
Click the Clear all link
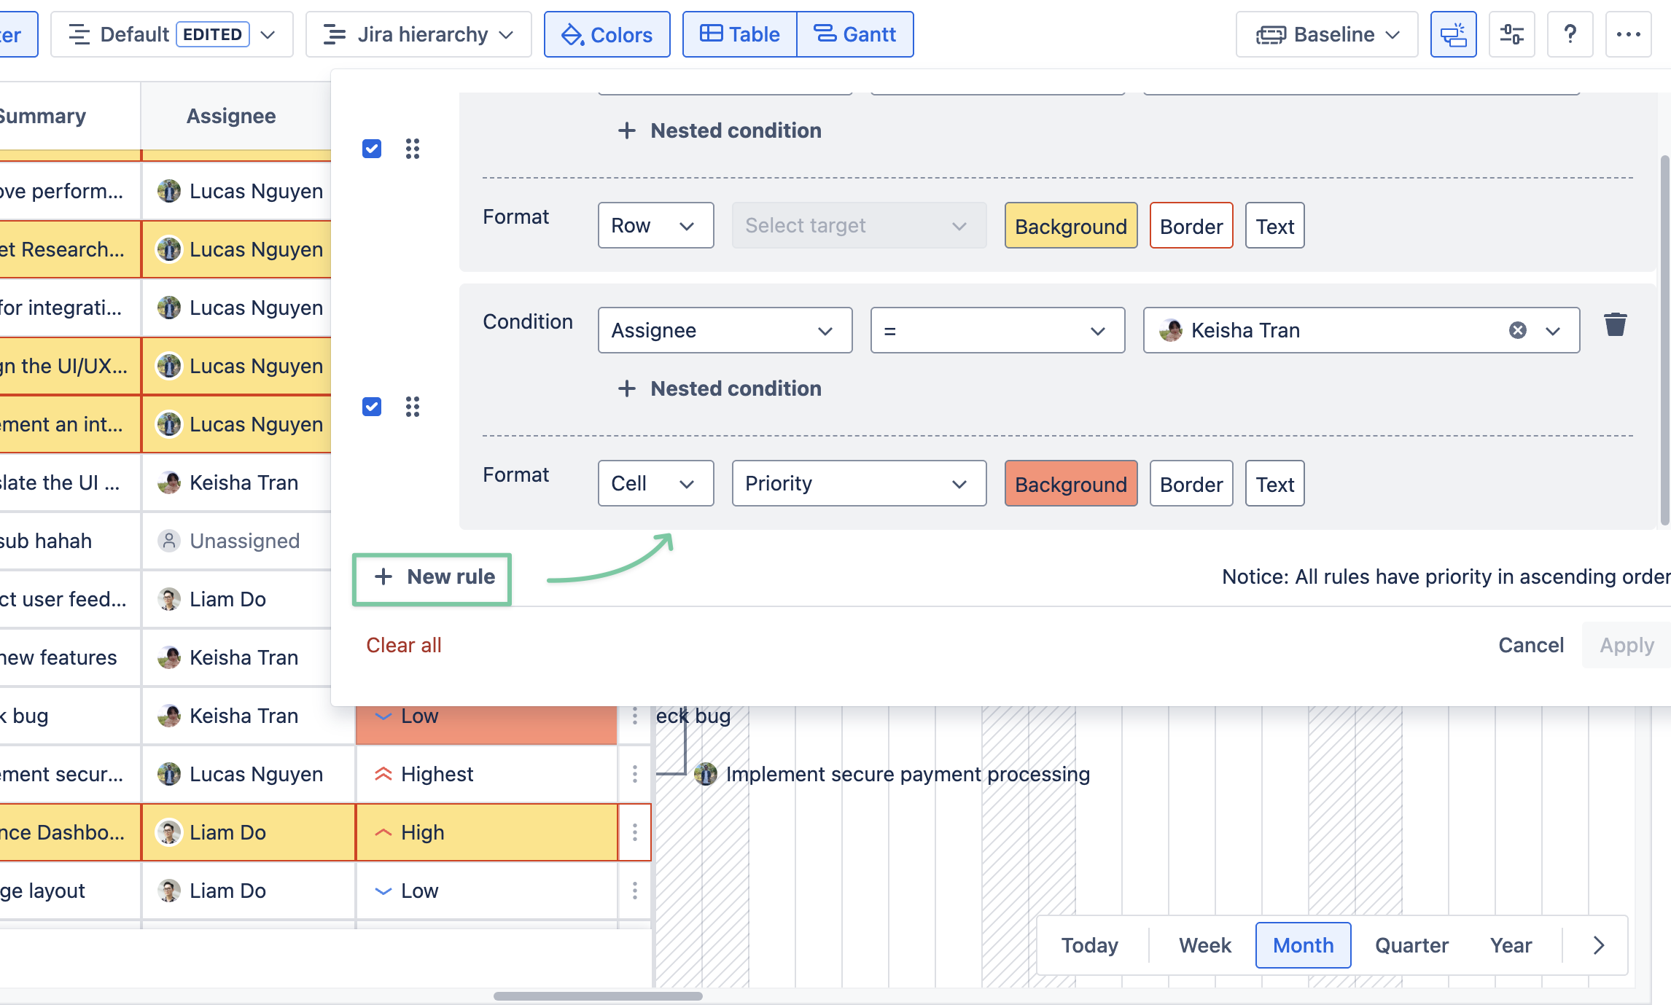(x=403, y=645)
